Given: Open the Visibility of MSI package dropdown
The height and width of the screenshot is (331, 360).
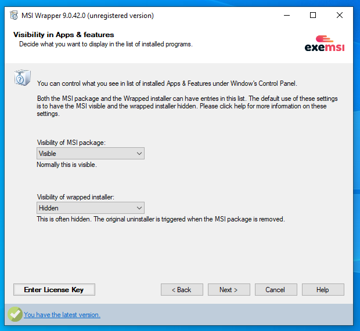Looking at the screenshot, I should coord(91,154).
